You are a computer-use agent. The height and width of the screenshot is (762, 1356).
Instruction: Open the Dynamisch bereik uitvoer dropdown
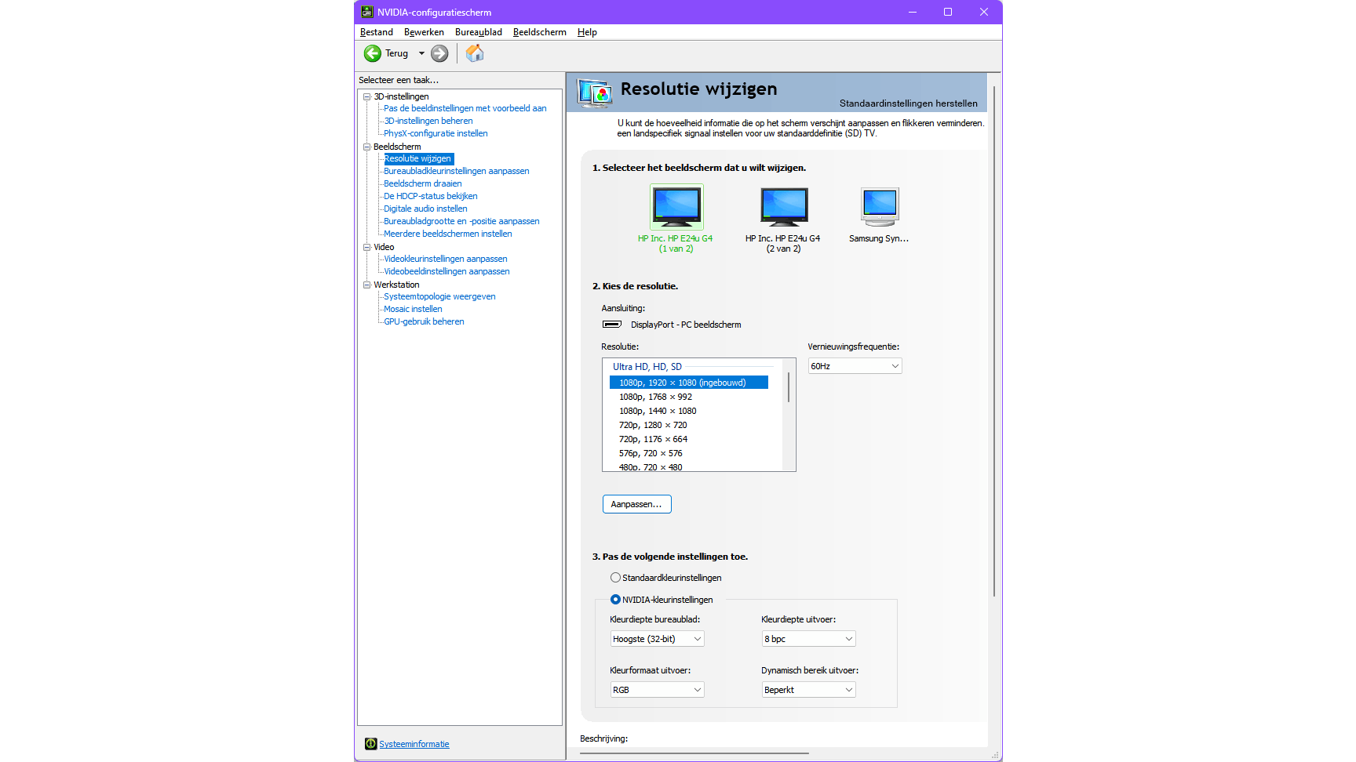point(808,690)
